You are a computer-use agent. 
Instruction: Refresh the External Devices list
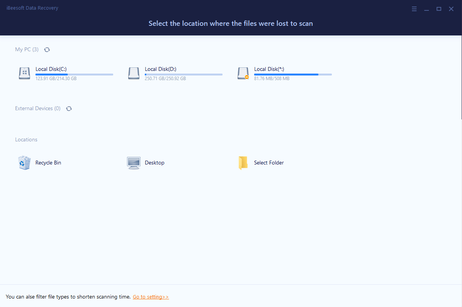pos(69,109)
